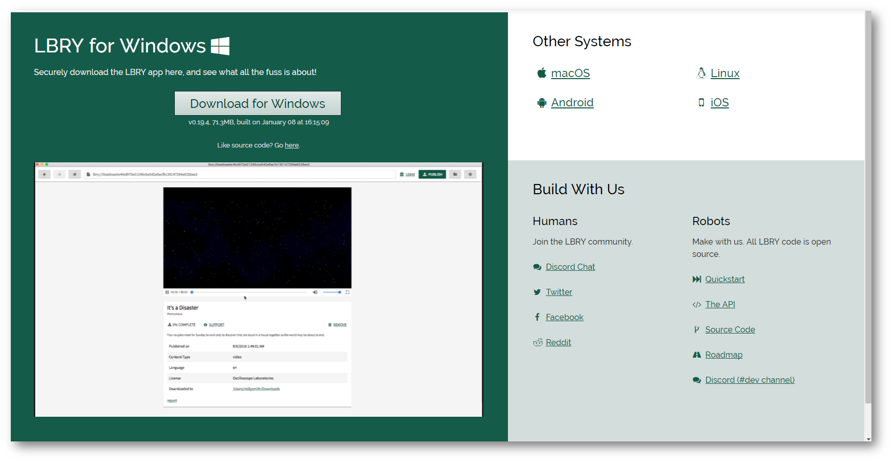The height and width of the screenshot is (463, 893).
Task: Click the speaker volume icon
Action: click(315, 292)
